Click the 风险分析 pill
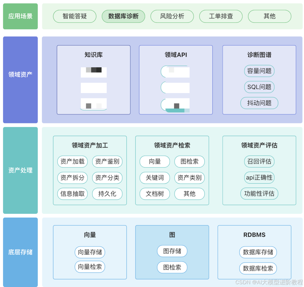304x287 pixels. pyautogui.click(x=172, y=16)
